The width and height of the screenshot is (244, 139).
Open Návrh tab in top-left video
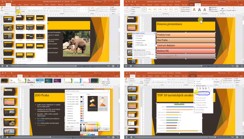20,5
